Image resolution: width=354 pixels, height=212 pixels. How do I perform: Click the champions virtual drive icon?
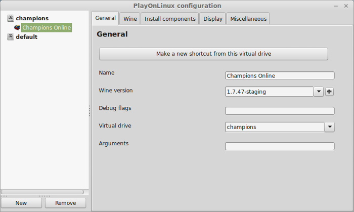(11, 18)
